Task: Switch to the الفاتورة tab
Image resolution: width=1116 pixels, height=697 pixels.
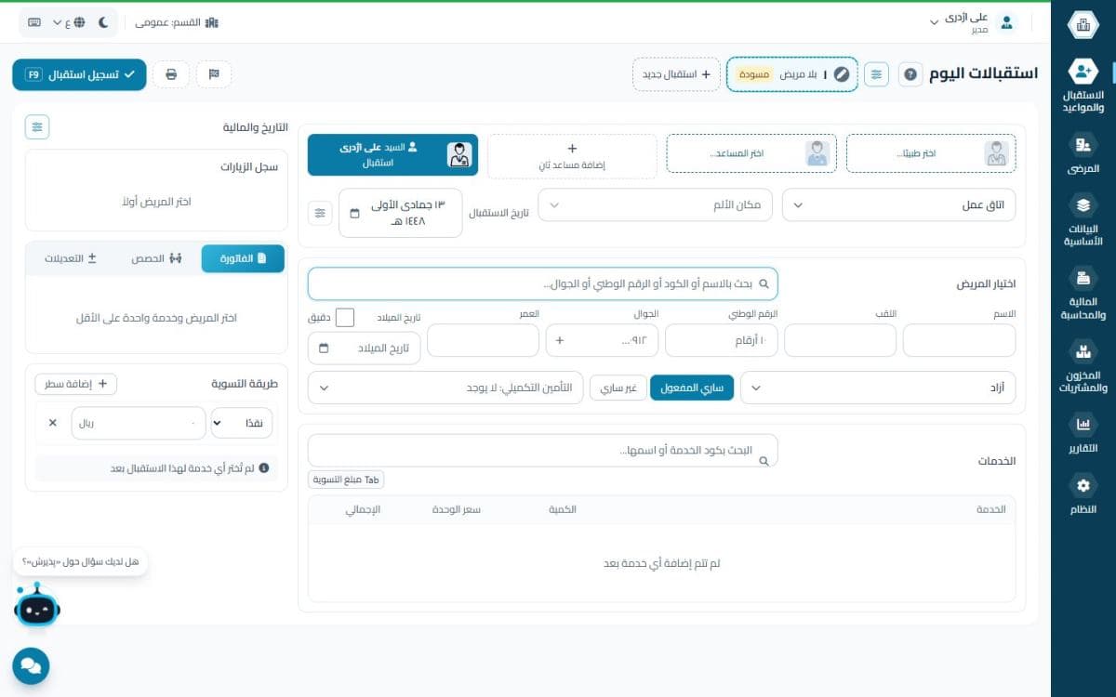Action: click(x=243, y=258)
